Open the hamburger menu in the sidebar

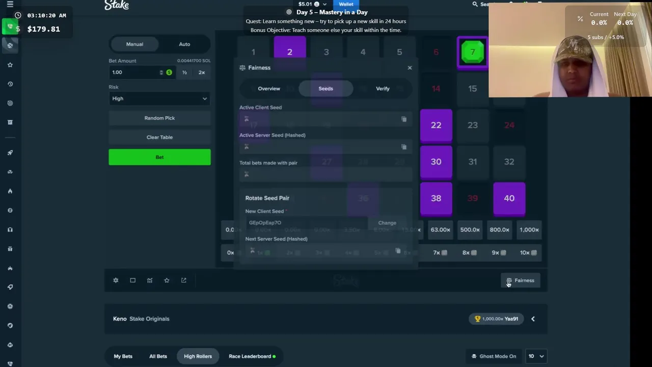click(x=10, y=4)
